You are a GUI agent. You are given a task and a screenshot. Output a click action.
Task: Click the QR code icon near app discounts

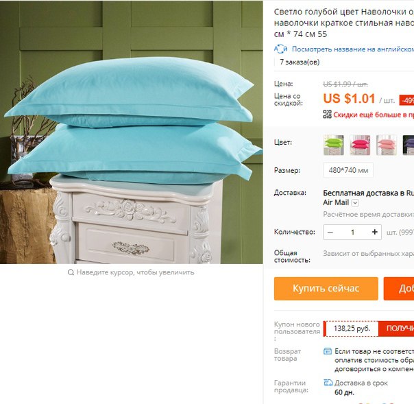click(x=327, y=114)
